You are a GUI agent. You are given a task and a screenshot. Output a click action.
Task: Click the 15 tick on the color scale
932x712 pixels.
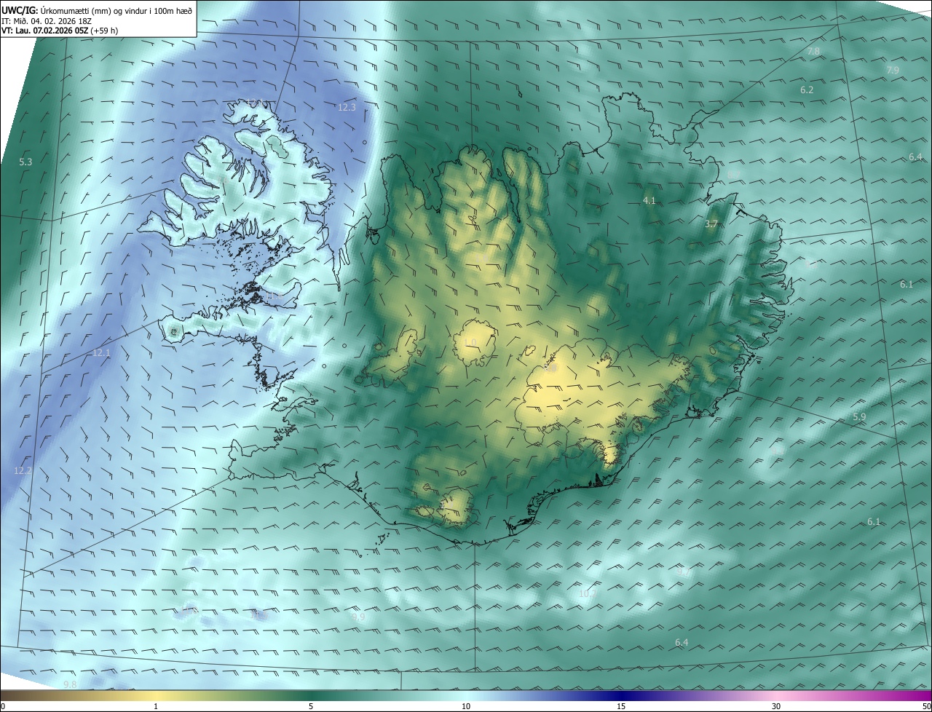(621, 706)
